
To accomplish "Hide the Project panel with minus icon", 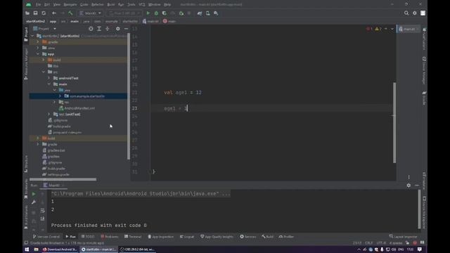I will 126,29.
